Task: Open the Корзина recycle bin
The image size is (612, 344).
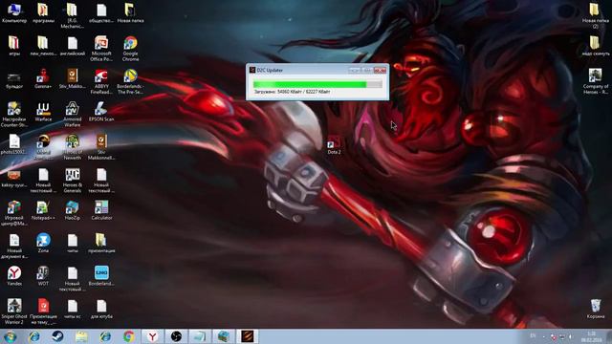Action: [596, 309]
